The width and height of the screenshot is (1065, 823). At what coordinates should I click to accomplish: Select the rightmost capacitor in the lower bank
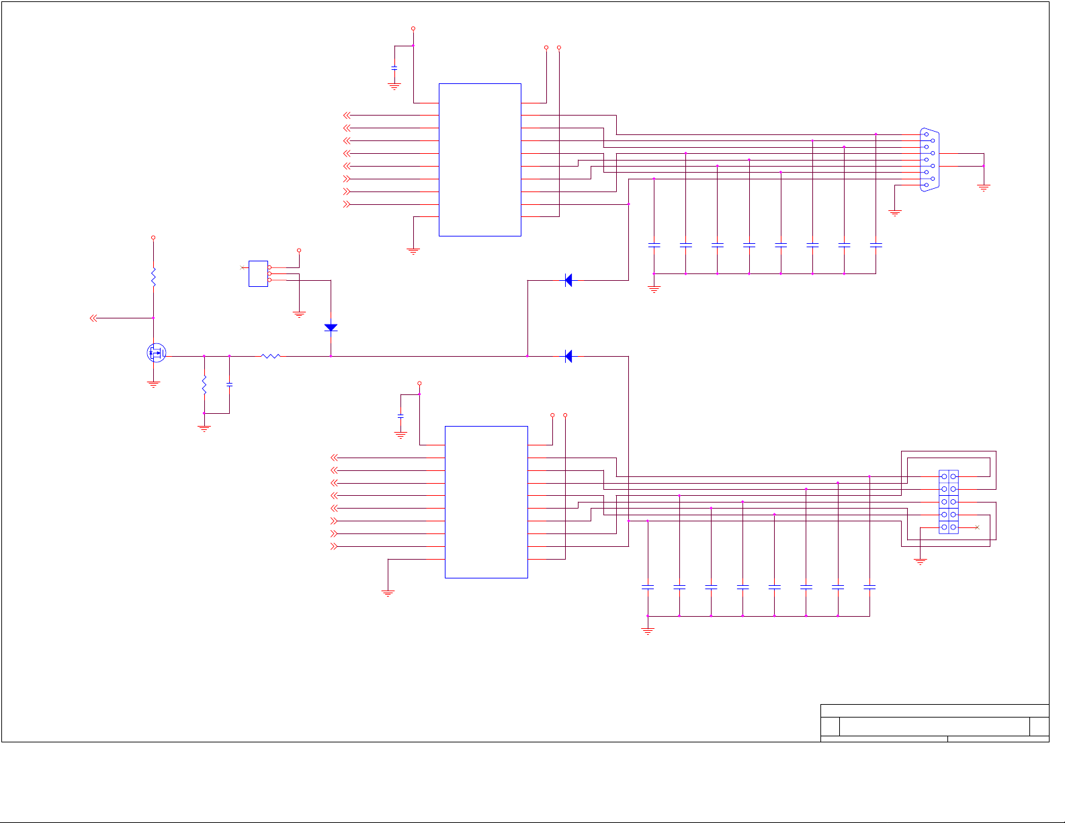click(x=869, y=587)
